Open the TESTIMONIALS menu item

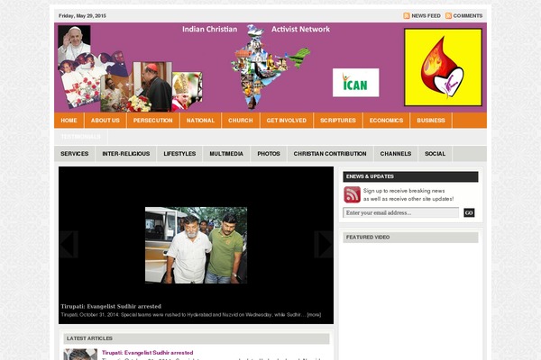[81, 137]
